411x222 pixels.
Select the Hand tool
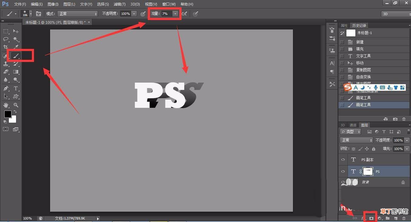(x=6, y=105)
